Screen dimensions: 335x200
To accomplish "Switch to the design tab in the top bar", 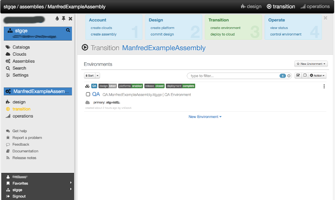I will pyautogui.click(x=251, y=7).
